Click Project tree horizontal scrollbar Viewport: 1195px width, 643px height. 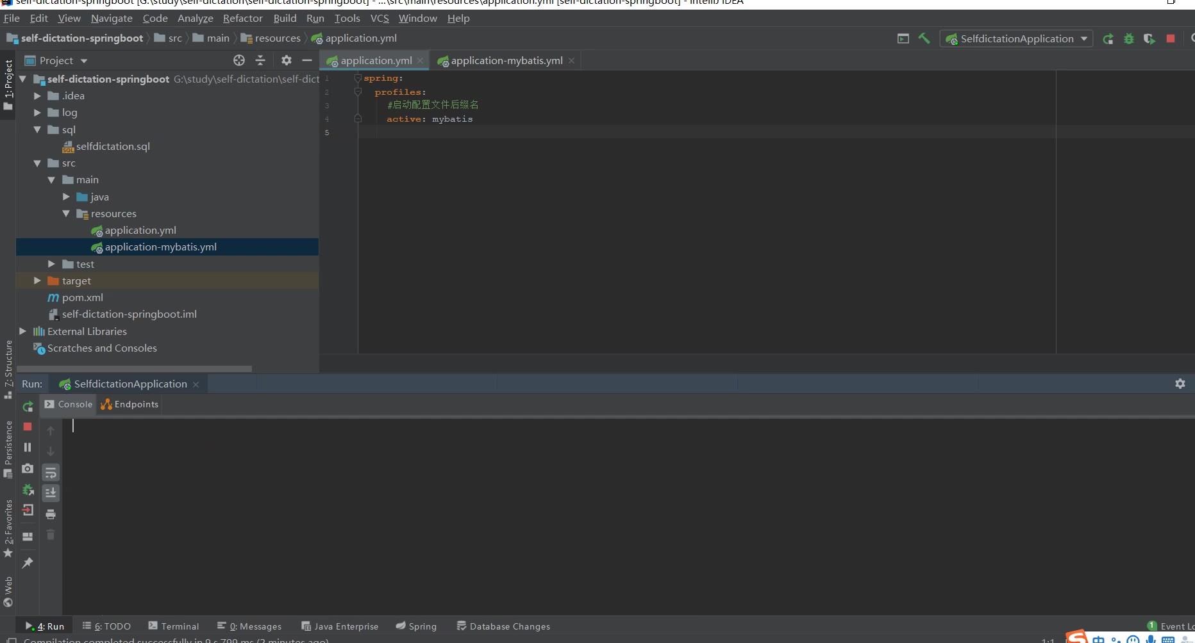click(134, 369)
